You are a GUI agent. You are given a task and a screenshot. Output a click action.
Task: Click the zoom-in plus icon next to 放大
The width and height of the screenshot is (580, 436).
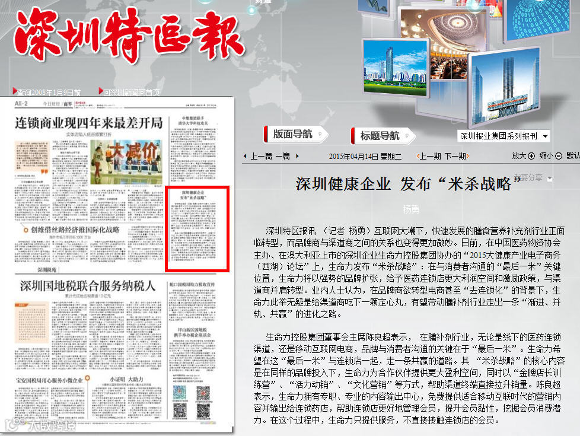click(x=531, y=156)
